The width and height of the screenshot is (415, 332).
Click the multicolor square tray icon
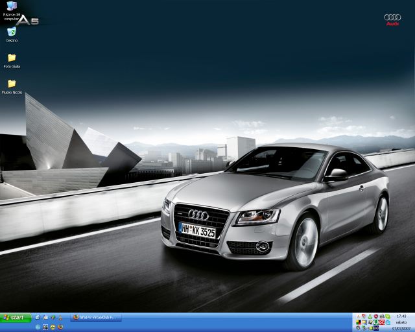pos(358,322)
